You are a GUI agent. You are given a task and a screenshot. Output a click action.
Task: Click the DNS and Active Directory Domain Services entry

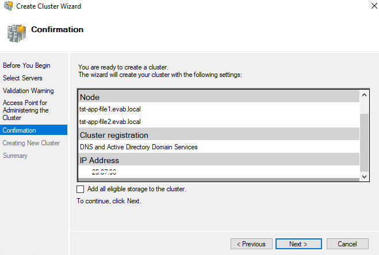tap(139, 147)
